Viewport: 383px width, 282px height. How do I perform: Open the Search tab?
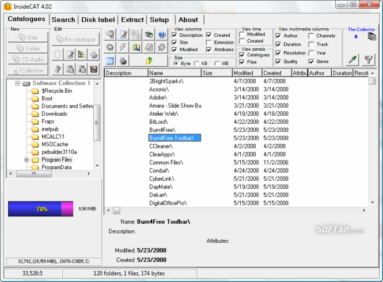(63, 20)
